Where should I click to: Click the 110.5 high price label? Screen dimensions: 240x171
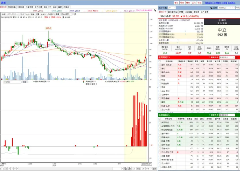48,28
